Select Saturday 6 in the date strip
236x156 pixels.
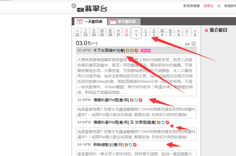point(178,32)
